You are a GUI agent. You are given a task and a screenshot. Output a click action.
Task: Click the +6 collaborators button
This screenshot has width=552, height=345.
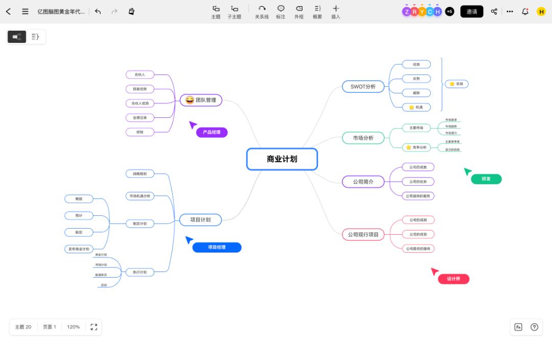click(450, 11)
